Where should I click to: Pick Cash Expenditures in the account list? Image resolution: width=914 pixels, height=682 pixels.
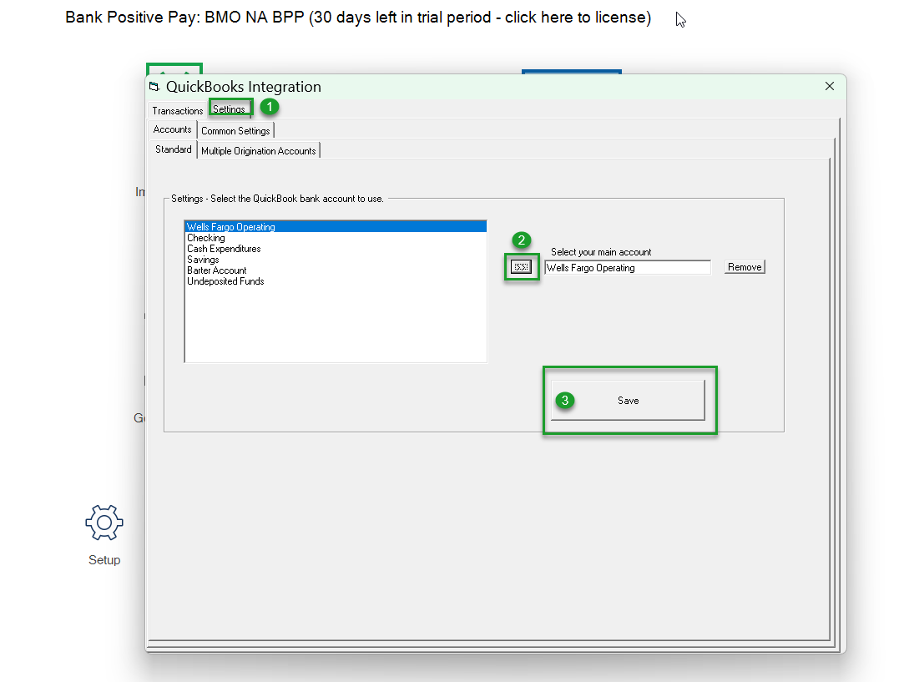coord(224,249)
